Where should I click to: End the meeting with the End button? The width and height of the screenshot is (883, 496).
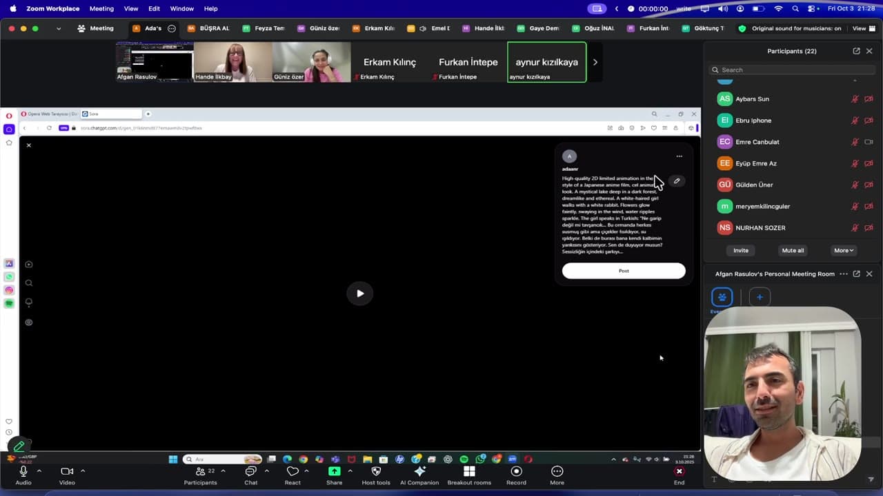[x=679, y=475]
